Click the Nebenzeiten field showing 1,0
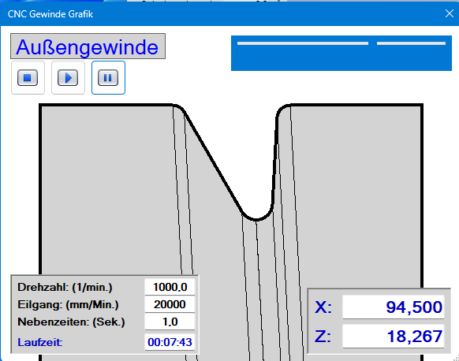 [170, 322]
